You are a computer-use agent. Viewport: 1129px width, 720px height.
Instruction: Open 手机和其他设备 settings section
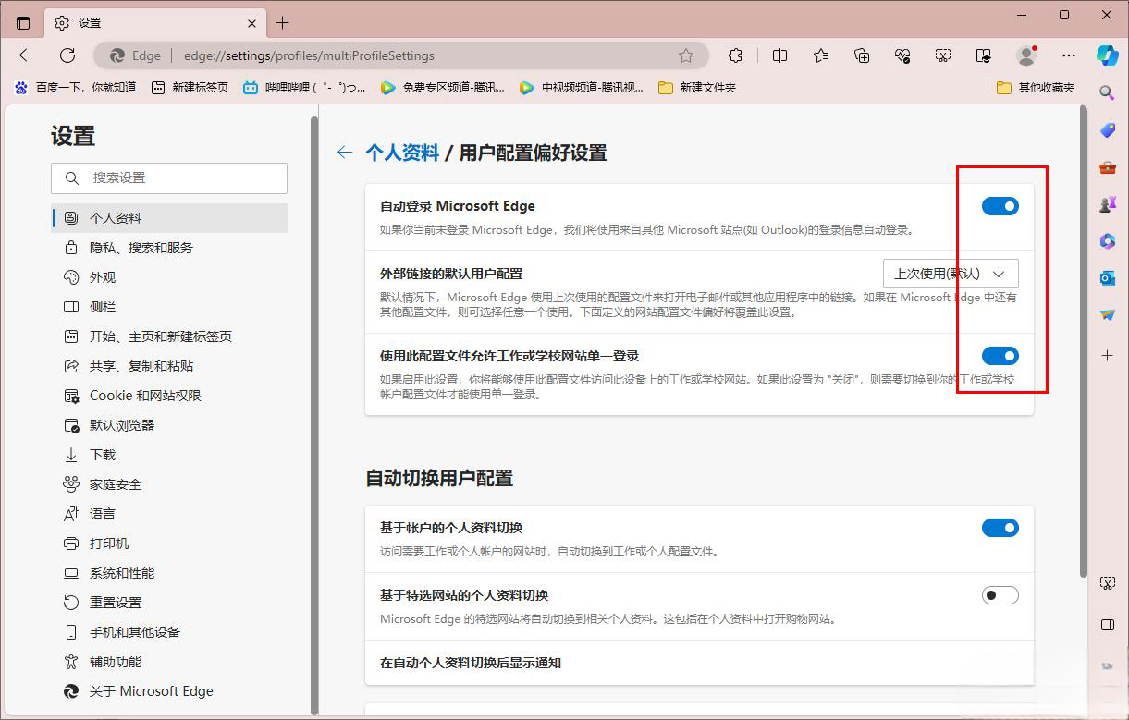click(x=170, y=632)
